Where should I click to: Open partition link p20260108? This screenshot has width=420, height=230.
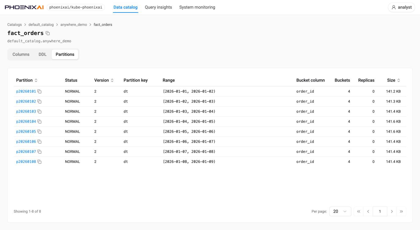click(26, 162)
